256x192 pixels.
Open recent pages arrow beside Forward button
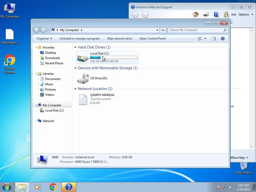coord(48,30)
